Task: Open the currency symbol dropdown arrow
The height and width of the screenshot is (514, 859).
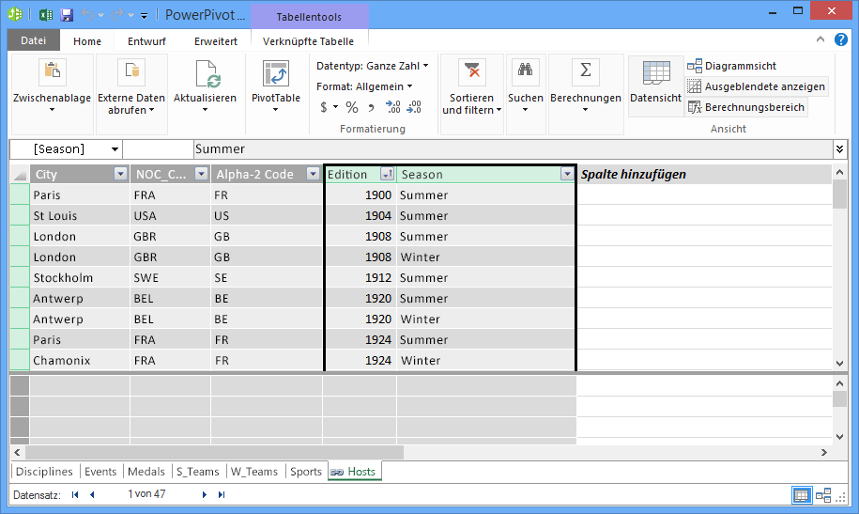Action: tap(336, 107)
